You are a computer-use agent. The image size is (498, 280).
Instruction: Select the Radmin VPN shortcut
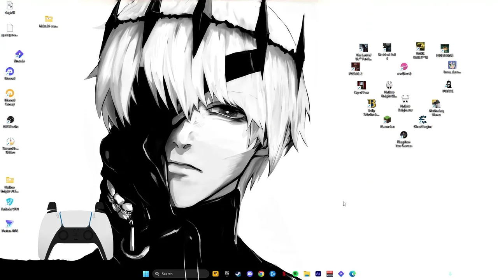(10, 205)
